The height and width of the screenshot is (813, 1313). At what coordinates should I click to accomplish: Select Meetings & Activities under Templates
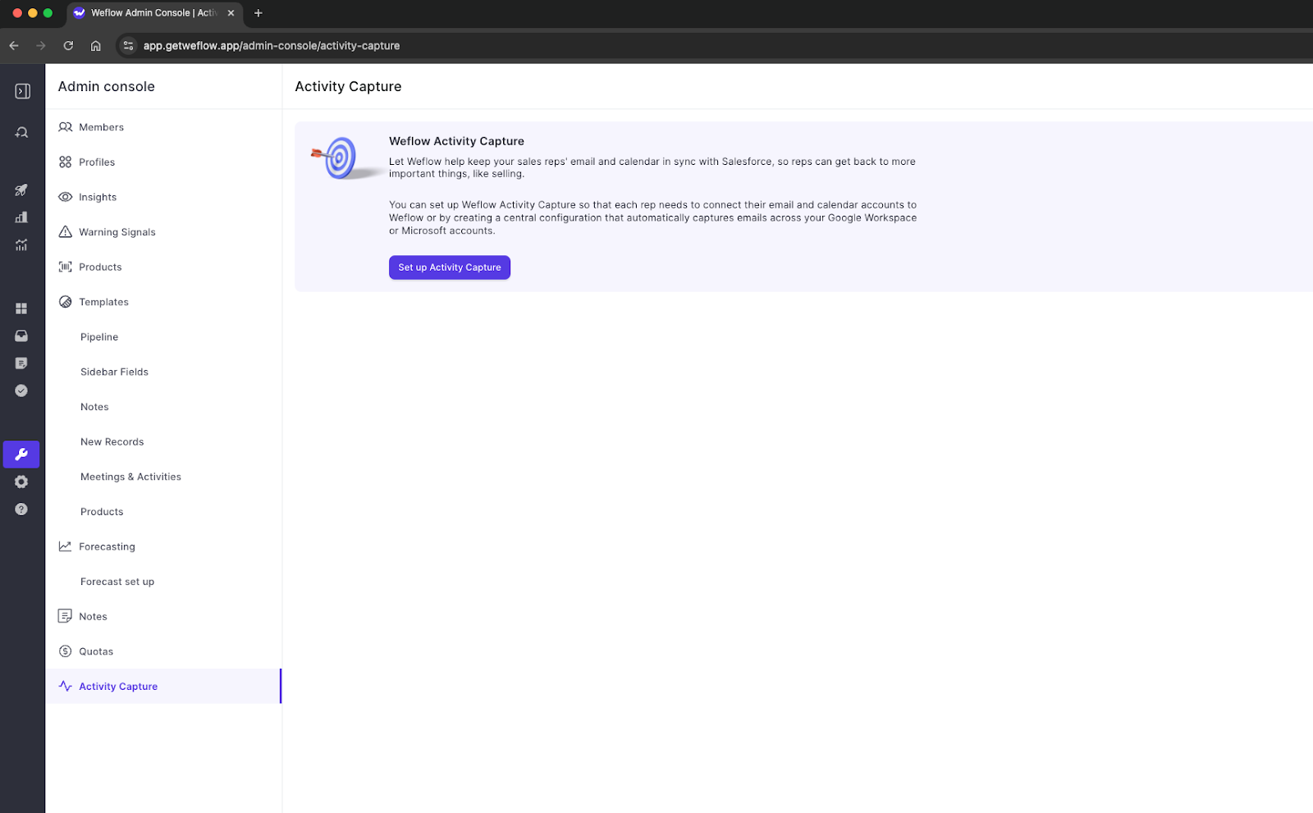click(163, 477)
